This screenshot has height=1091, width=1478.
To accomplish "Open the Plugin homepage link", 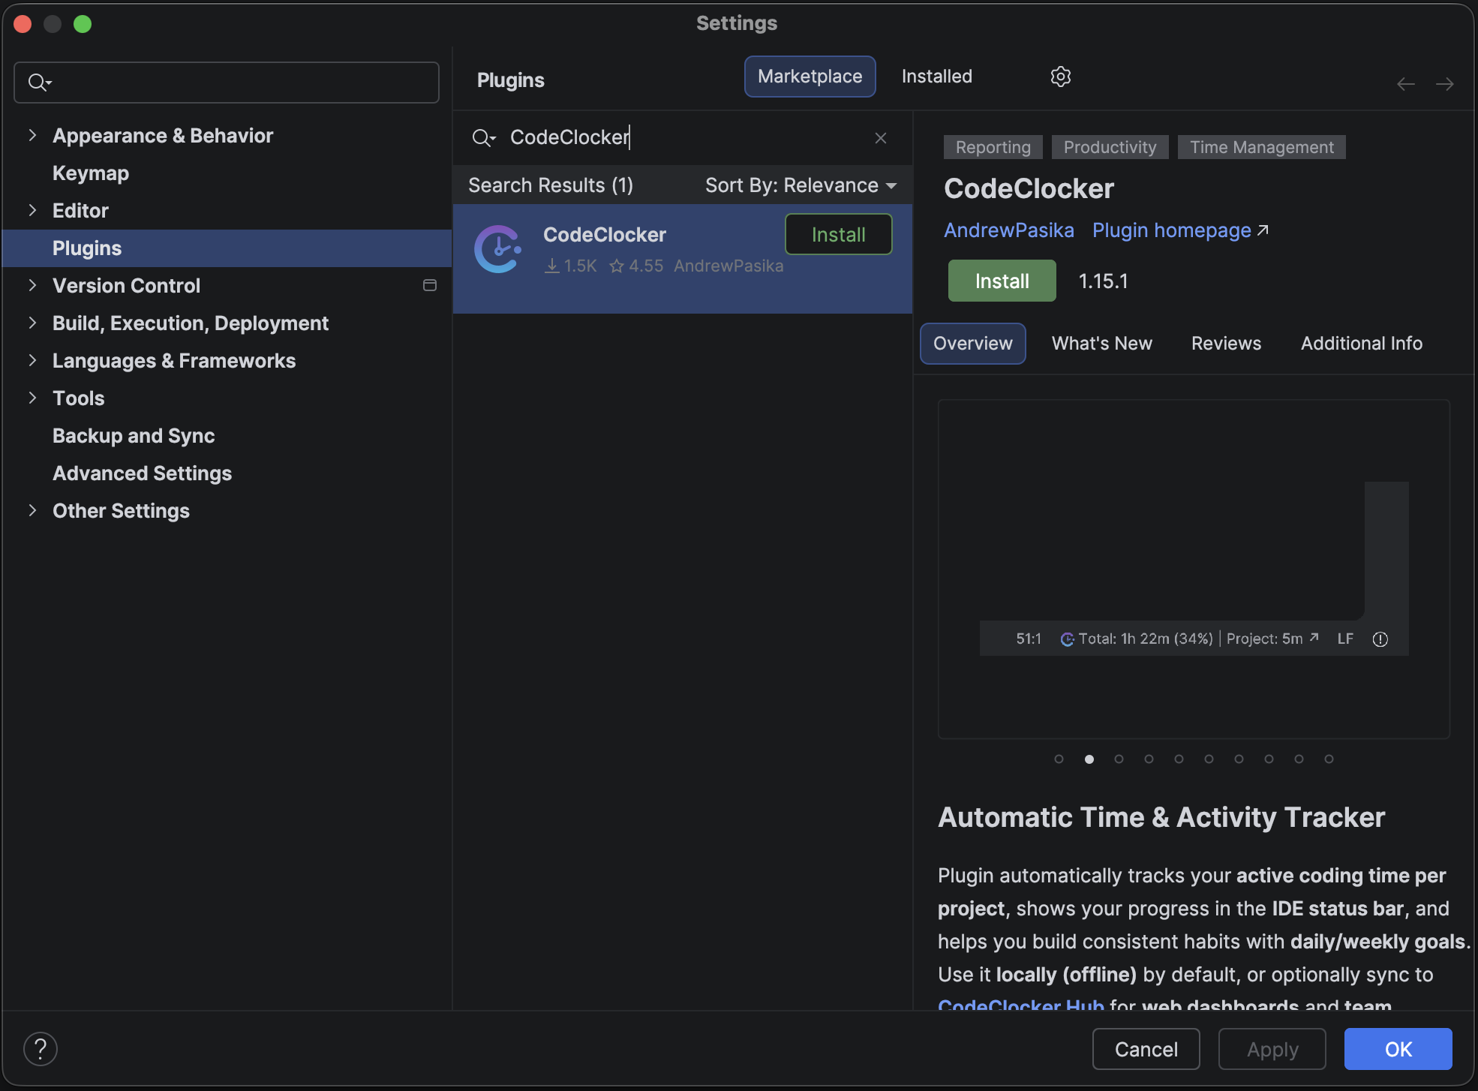I will click(1170, 230).
